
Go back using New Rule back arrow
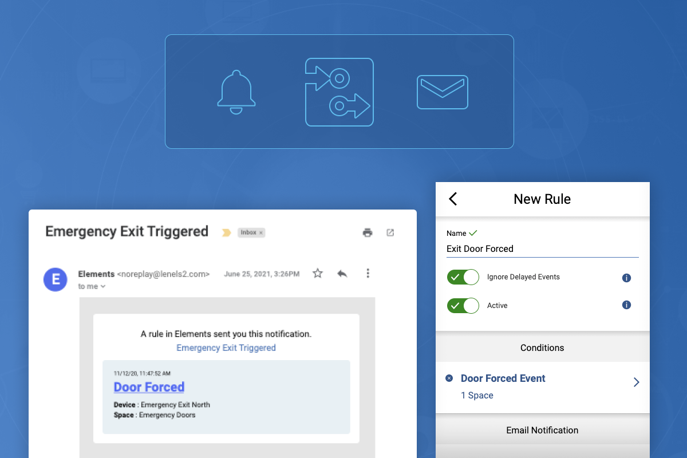tap(453, 199)
